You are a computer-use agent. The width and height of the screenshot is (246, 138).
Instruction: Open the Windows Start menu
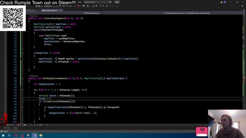[x=3, y=135]
